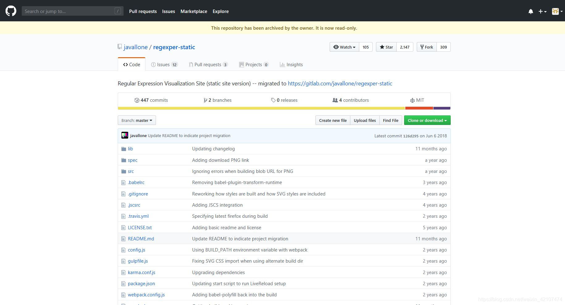View the 309 forks count
This screenshot has height=305, width=565.
444,47
